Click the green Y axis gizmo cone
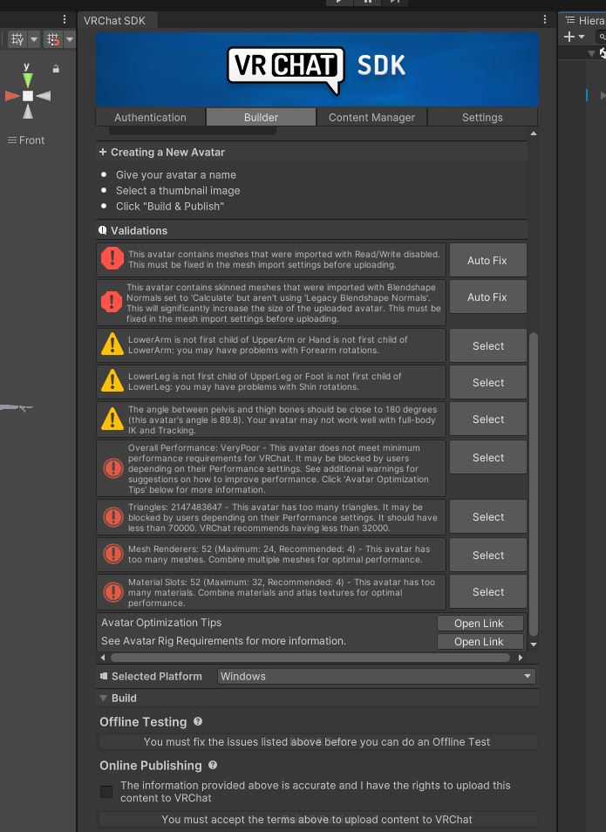Viewport: 606px width, 832px height. (28, 79)
